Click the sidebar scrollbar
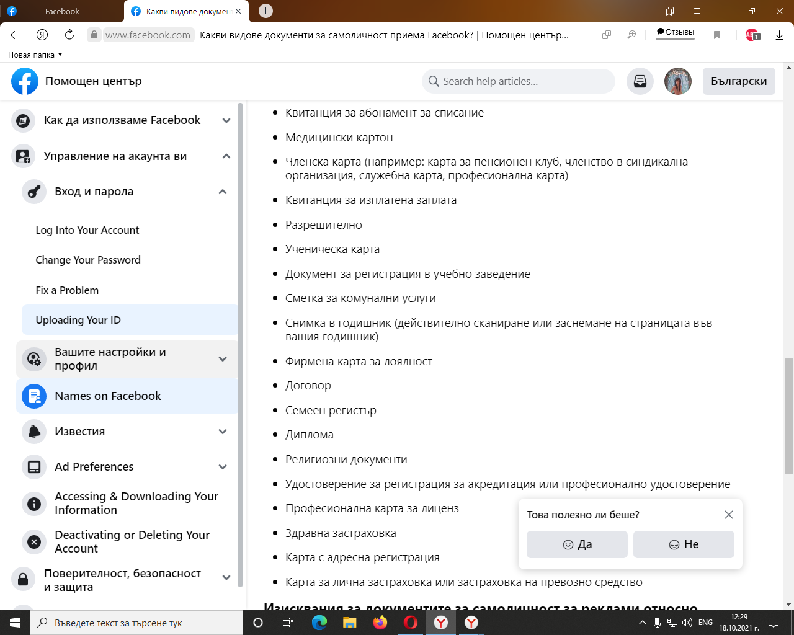The width and height of the screenshot is (794, 635). 240,344
